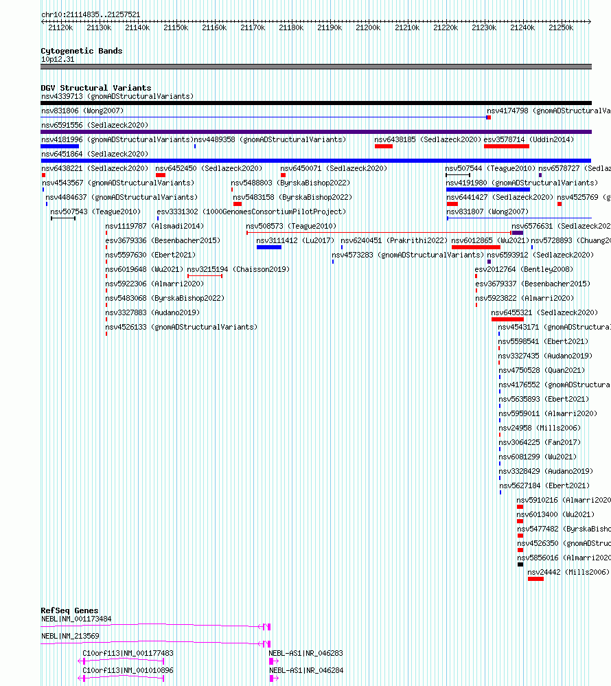Open nsv1119787 (Alsmadi2014) label
This screenshot has width=611, height=686.
click(154, 226)
